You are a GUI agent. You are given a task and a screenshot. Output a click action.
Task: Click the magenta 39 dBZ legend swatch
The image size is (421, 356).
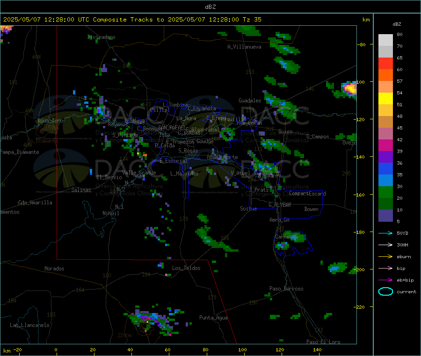click(x=385, y=145)
